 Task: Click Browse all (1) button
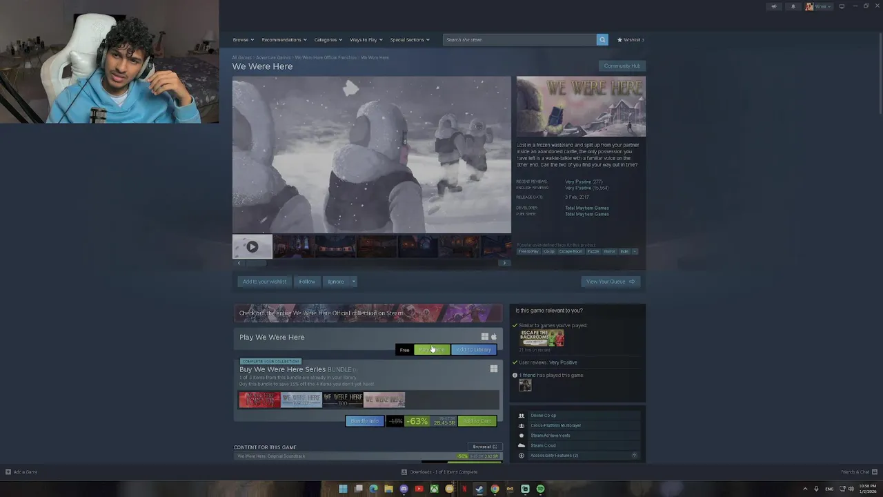pos(485,447)
